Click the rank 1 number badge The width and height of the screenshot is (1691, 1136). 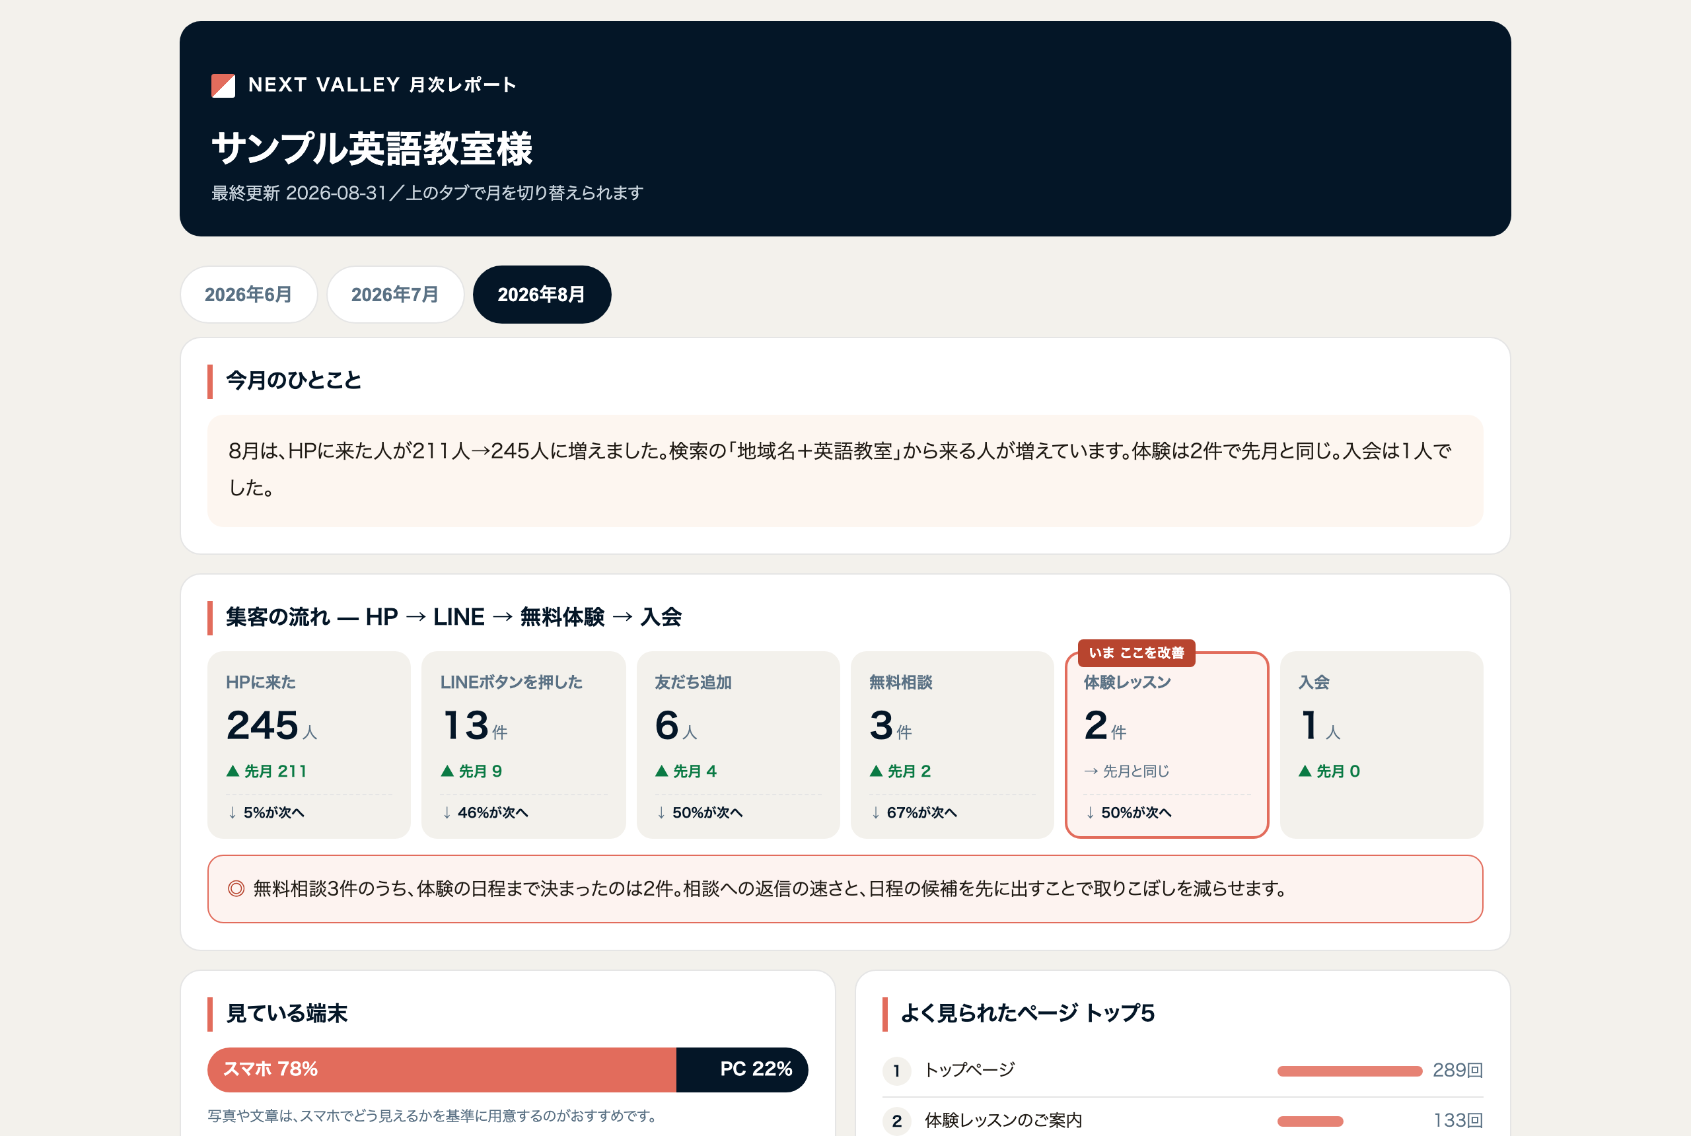click(897, 1071)
